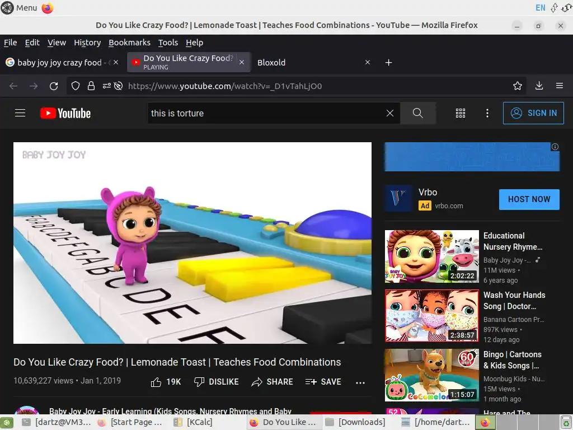The width and height of the screenshot is (573, 430).
Task: Open the History menu
Action: (87, 43)
